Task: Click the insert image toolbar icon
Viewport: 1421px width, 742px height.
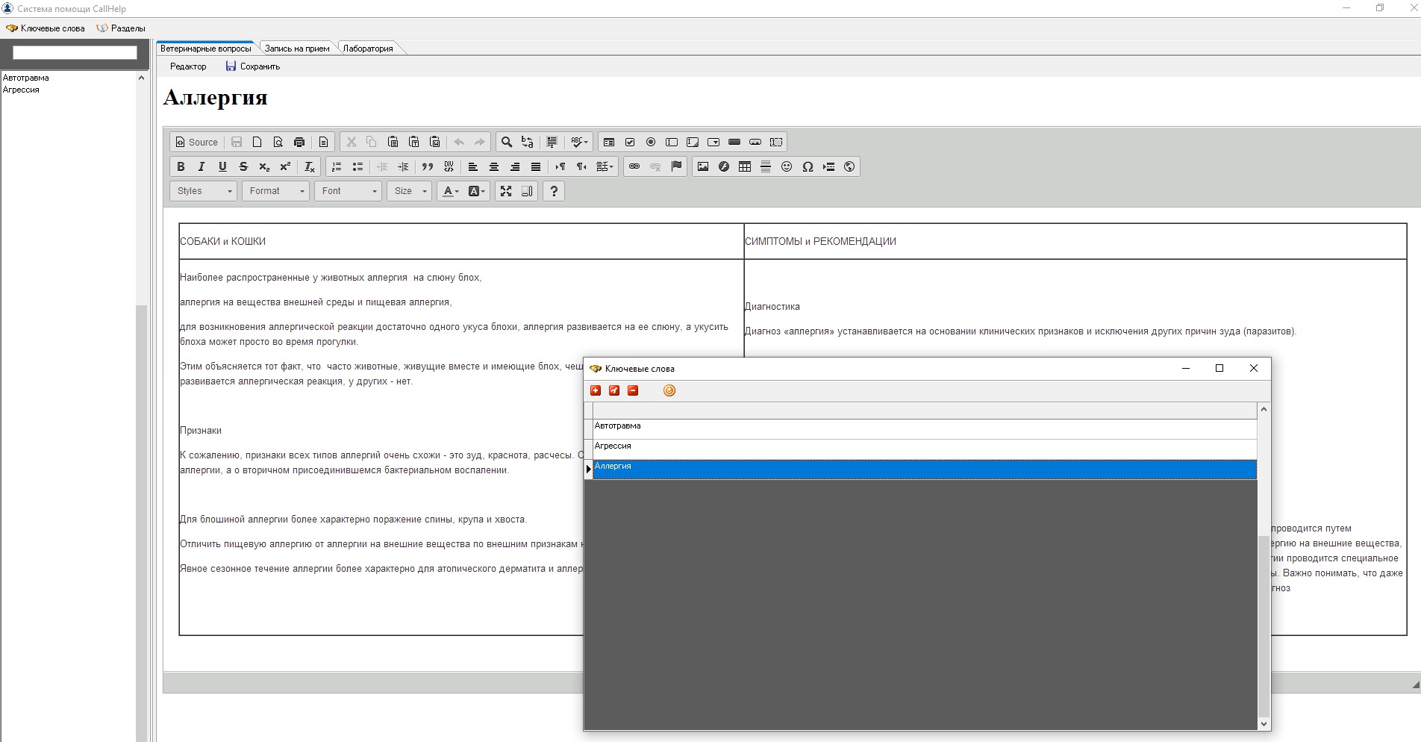Action: [703, 166]
